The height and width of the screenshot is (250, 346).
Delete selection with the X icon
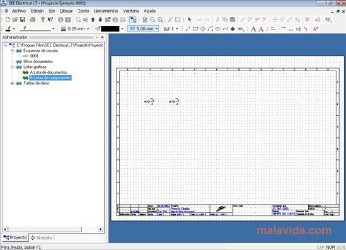click(x=308, y=20)
